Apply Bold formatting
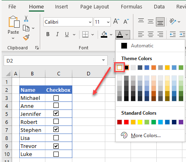Image resolution: width=186 pixels, height=162 pixels. (x=48, y=34)
